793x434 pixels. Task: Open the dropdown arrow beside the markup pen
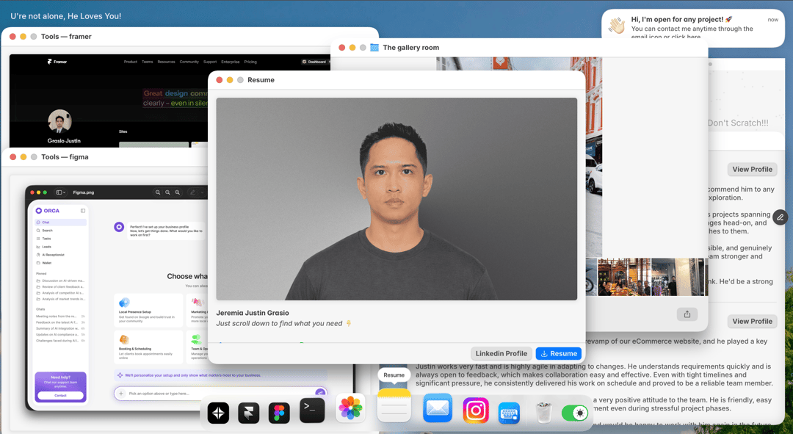click(202, 192)
